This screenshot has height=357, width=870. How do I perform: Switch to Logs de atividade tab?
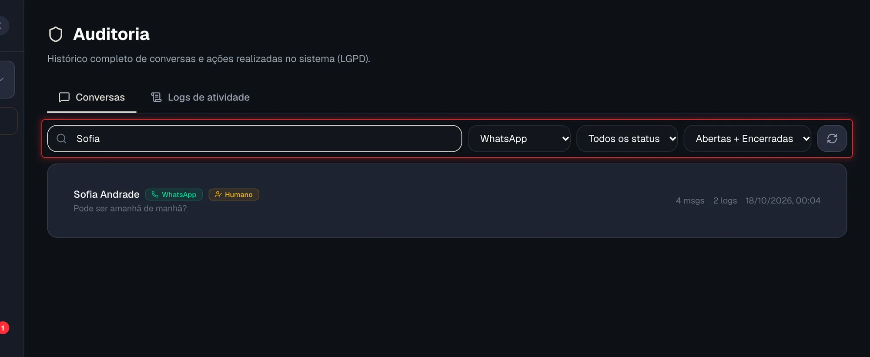click(x=200, y=97)
